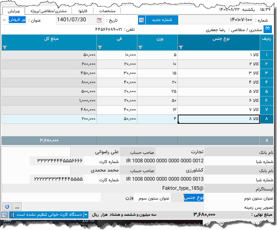Click the customer selection icon beside رضا جعفری

pyautogui.click(x=267, y=29)
